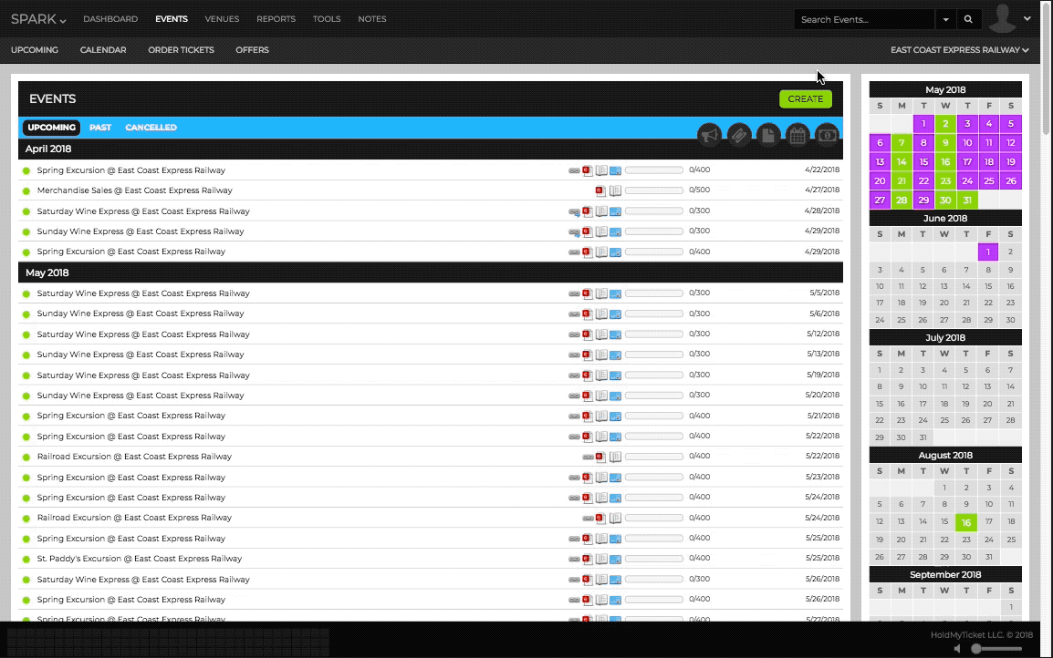This screenshot has height=658, width=1053.
Task: Click the dollar bill icon in Events toolbar
Action: point(828,135)
